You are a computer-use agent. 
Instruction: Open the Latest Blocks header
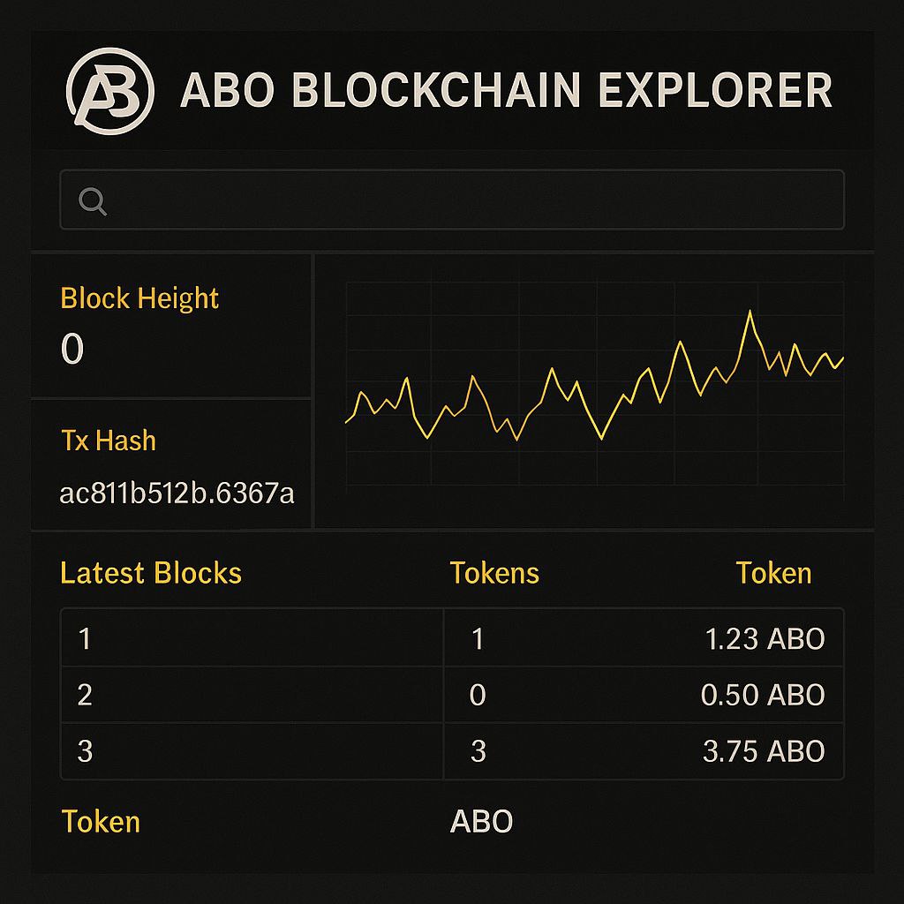151,573
